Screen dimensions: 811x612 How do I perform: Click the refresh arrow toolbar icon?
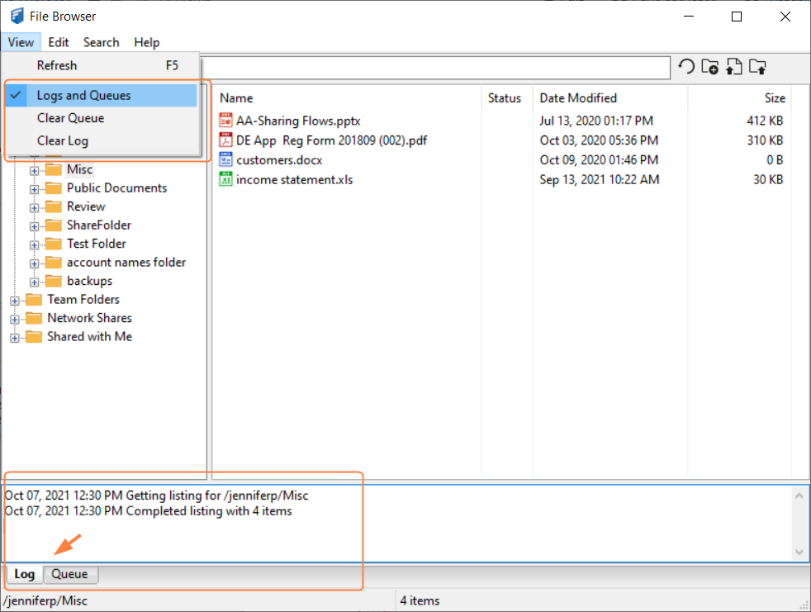[686, 68]
